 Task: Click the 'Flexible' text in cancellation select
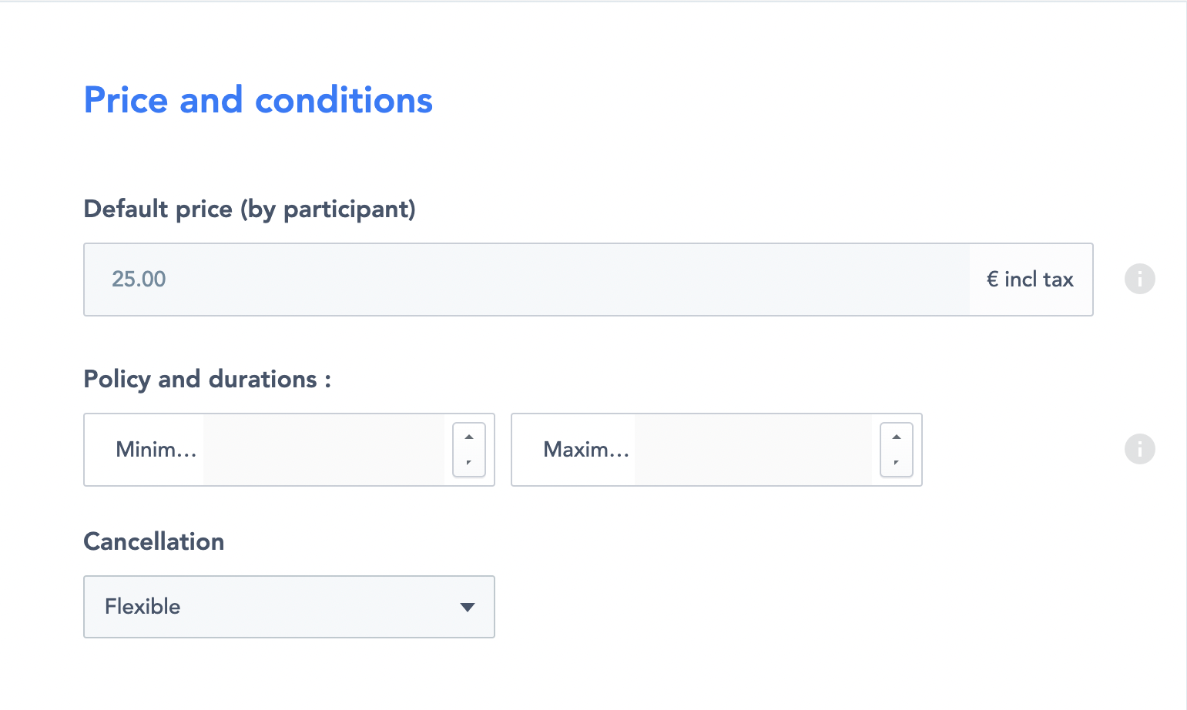143,607
